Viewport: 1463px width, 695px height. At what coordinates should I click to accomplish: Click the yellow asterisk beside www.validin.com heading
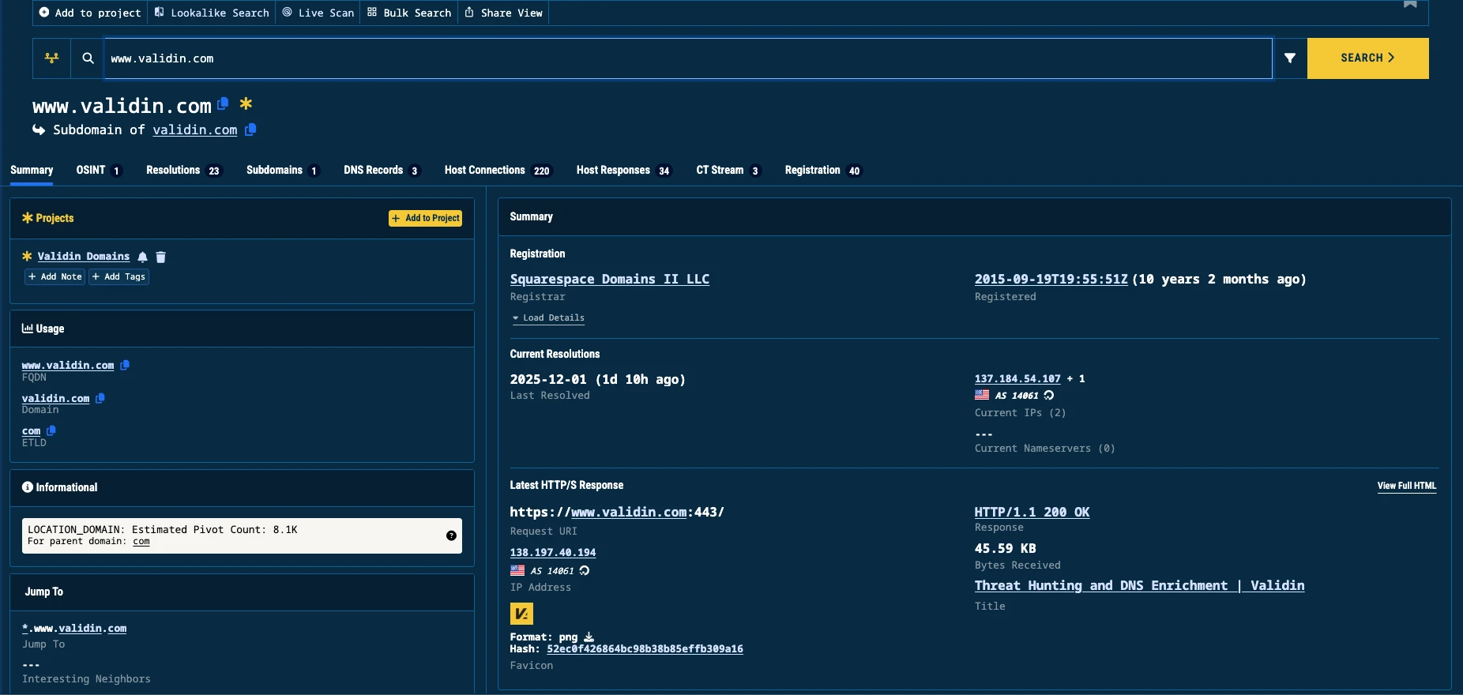point(246,103)
